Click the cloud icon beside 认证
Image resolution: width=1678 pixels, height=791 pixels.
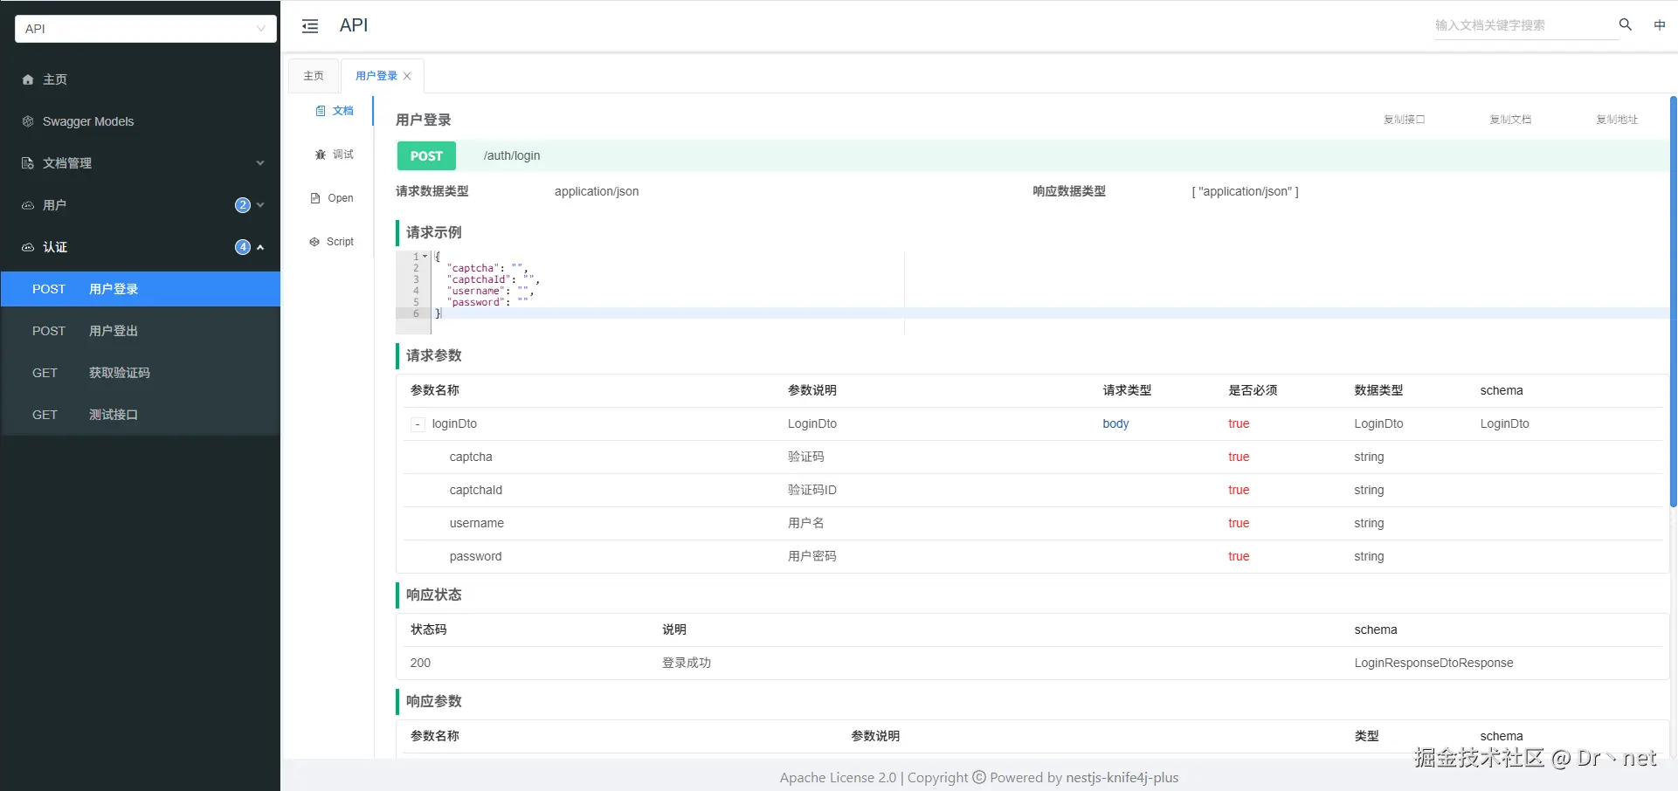click(28, 247)
